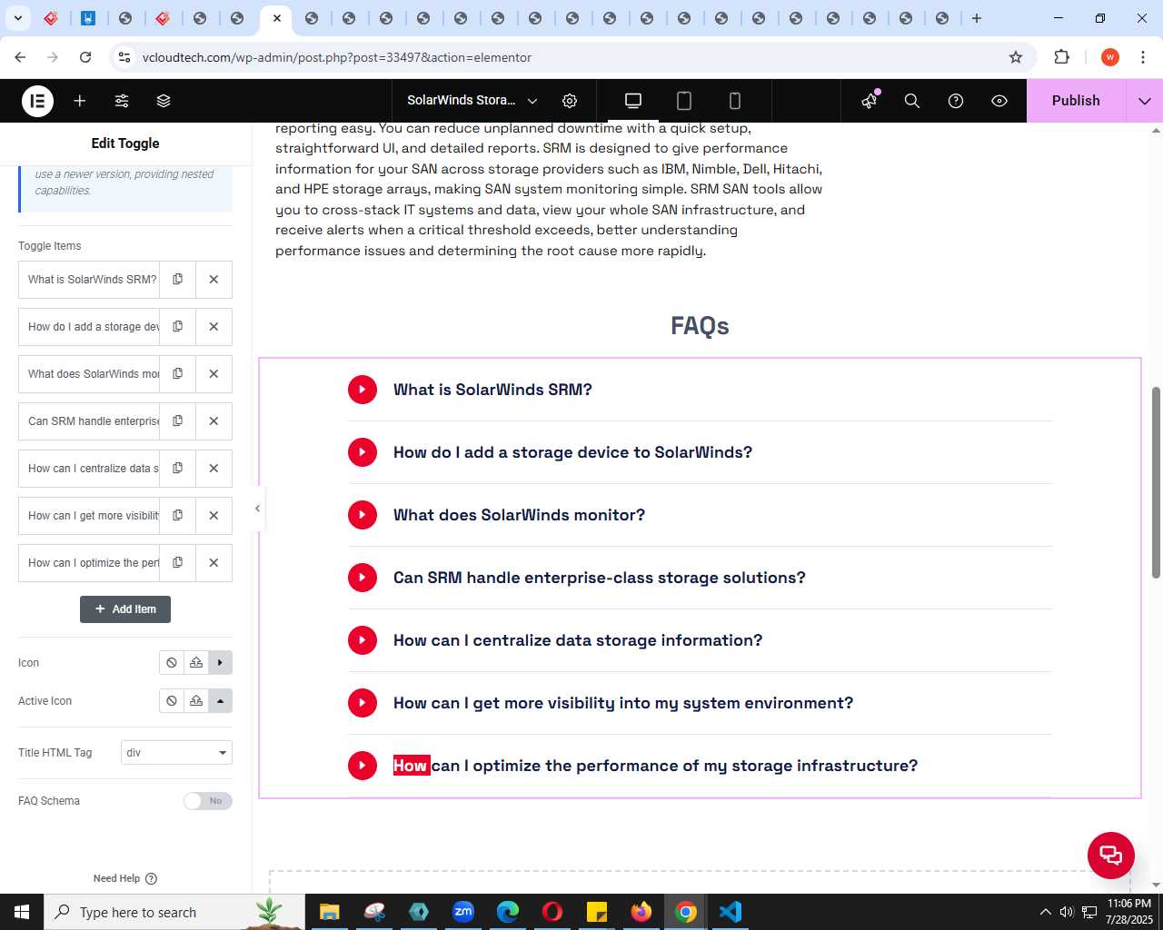Open Zoom from the taskbar

point(463,912)
